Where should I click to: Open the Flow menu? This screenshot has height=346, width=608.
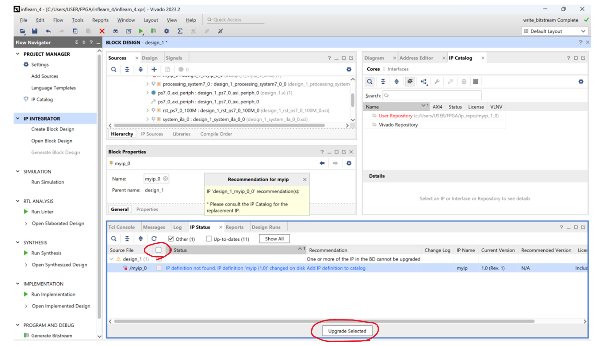(58, 20)
